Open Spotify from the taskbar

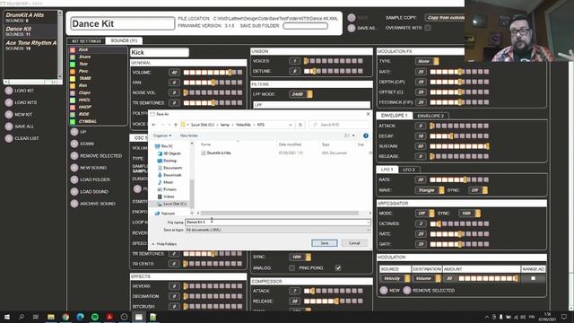tap(95, 317)
